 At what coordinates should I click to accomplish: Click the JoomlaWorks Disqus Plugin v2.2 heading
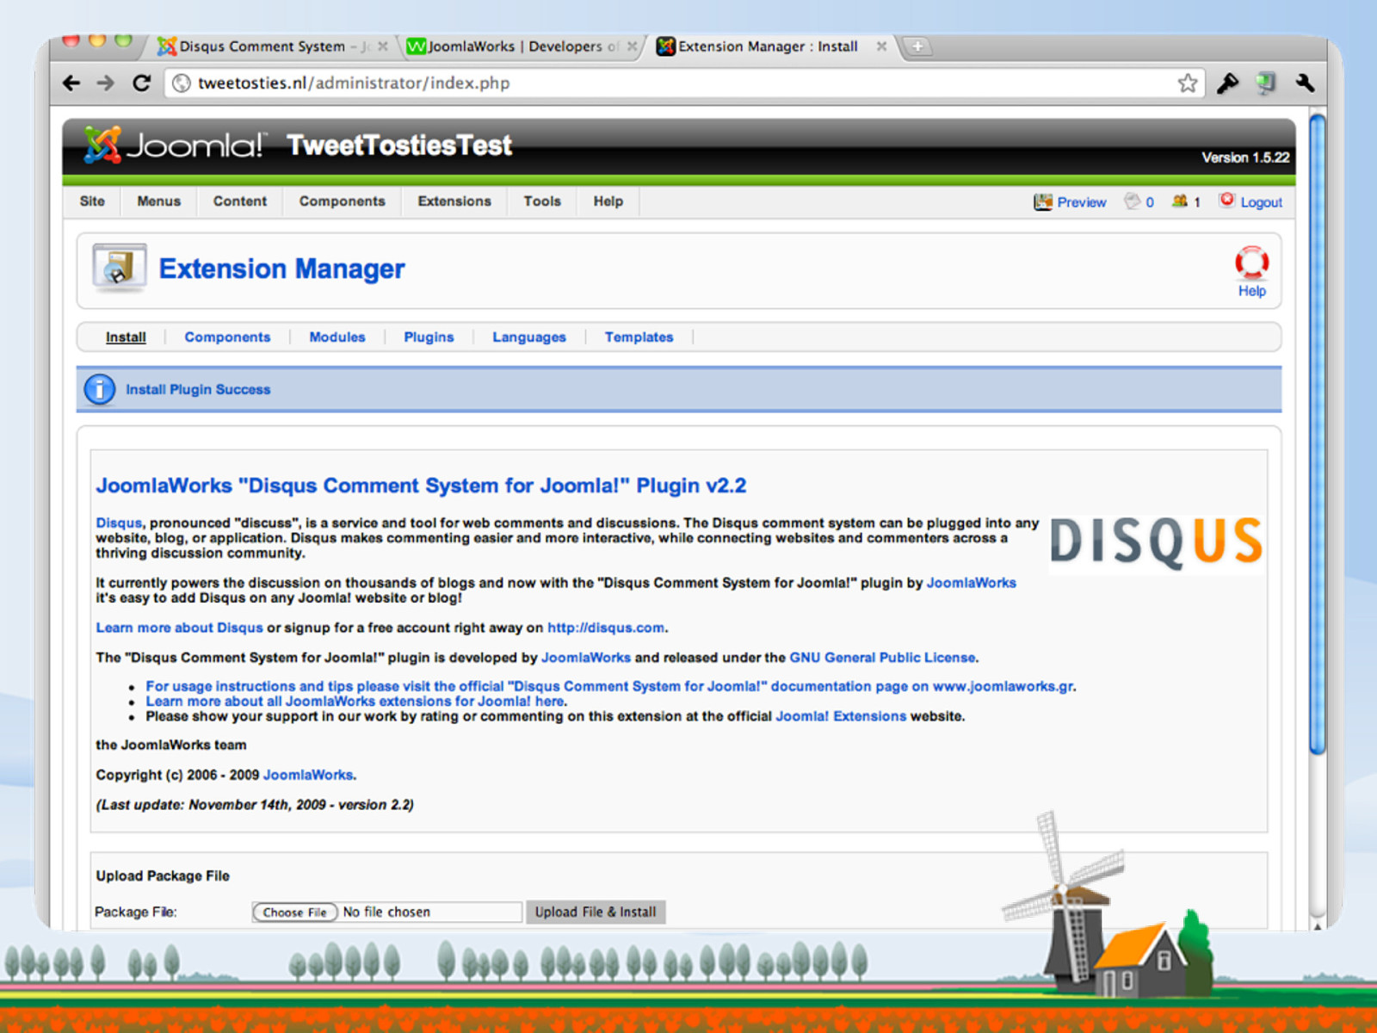coord(421,486)
